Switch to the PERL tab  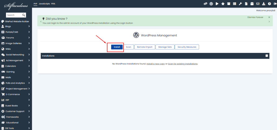tap(53, 4)
